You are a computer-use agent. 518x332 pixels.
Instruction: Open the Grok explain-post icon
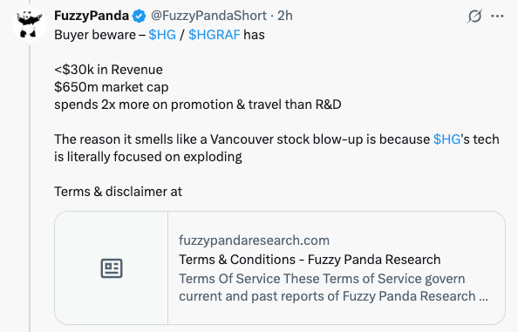[474, 16]
